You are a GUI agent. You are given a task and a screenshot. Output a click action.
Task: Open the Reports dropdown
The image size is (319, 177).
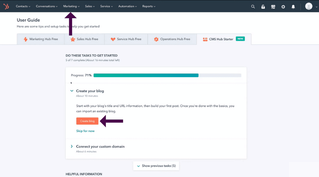pyautogui.click(x=149, y=6)
